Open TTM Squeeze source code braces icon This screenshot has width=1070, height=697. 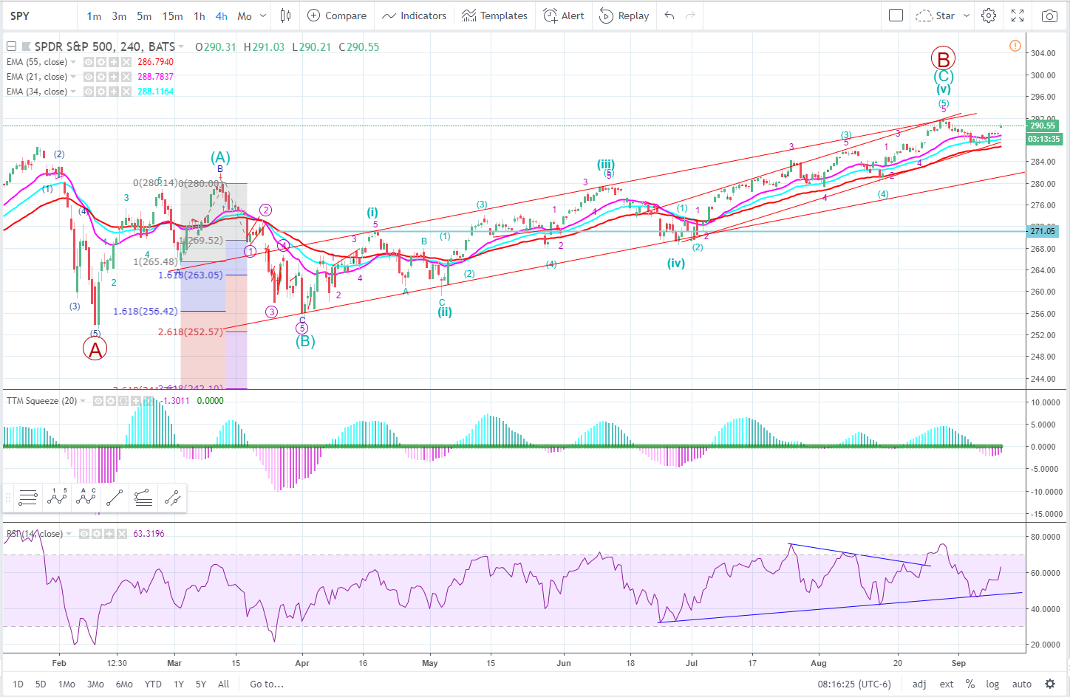123,401
